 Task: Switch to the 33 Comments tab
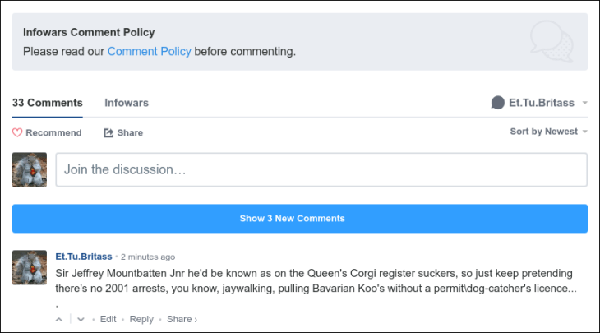[48, 103]
